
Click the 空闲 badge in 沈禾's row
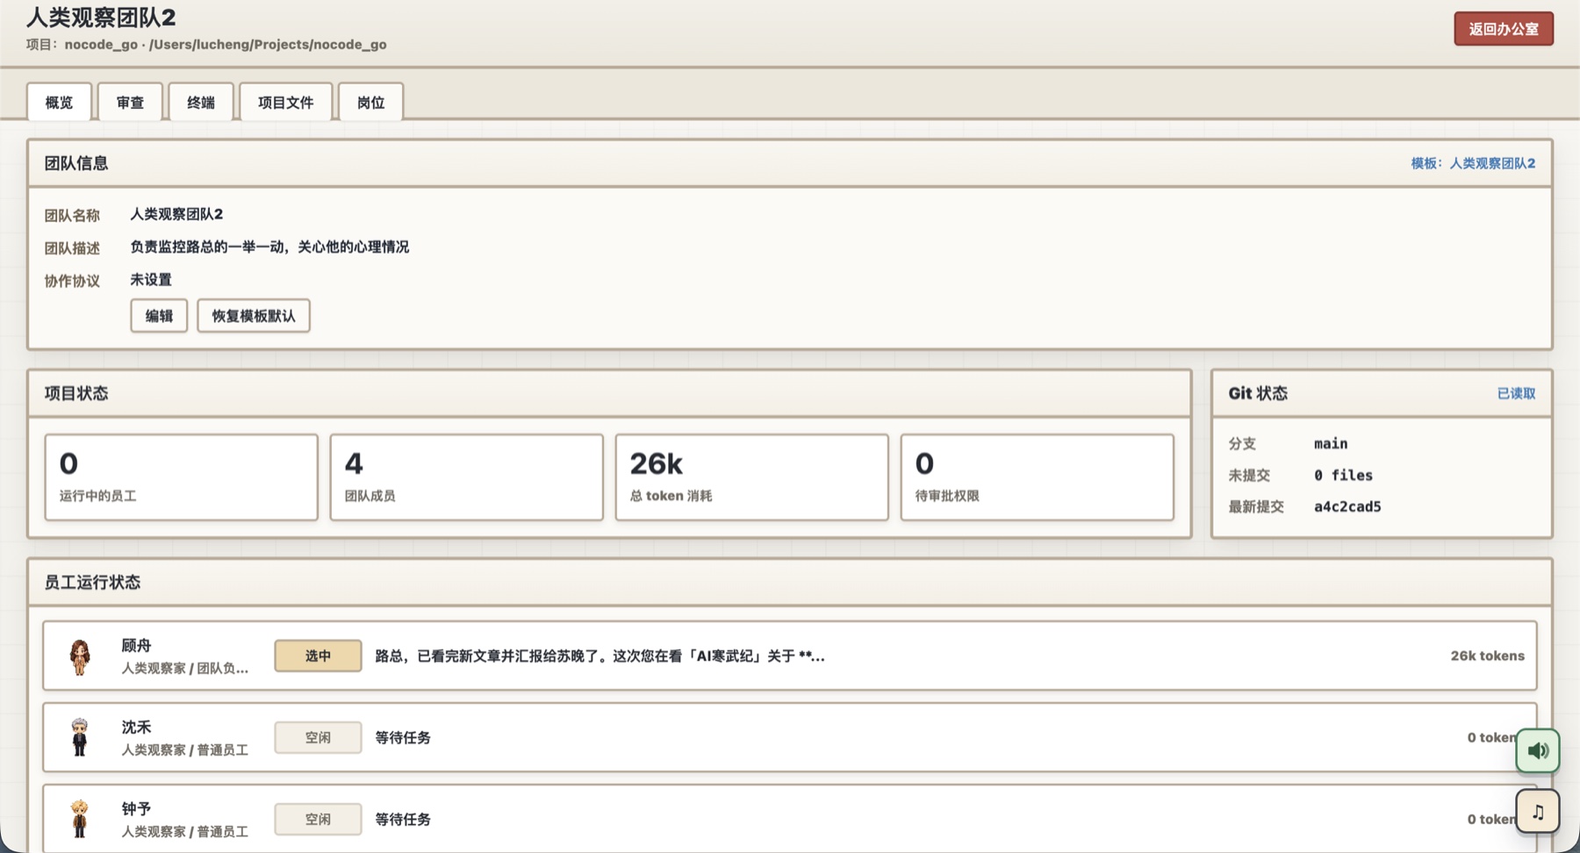318,737
